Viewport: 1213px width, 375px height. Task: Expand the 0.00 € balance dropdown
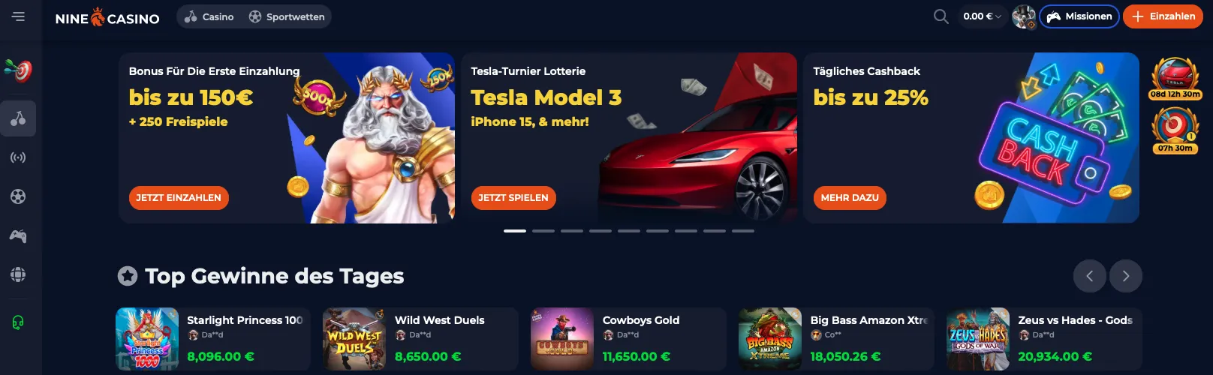point(982,16)
